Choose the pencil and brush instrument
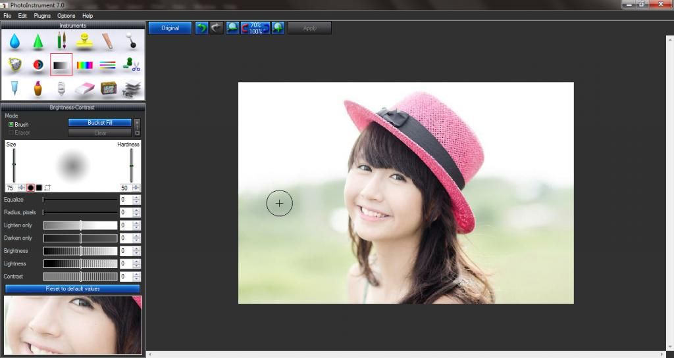The image size is (674, 358). pos(61,41)
